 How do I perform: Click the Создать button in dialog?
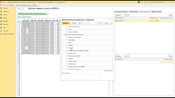tap(74, 23)
